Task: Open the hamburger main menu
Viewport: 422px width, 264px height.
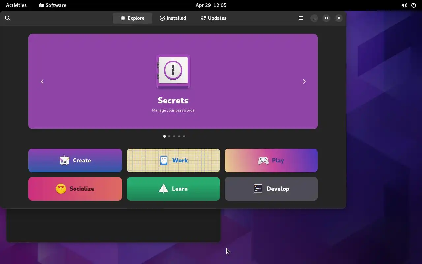Action: pos(301,18)
